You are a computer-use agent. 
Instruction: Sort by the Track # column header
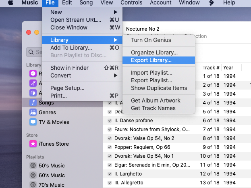[x=211, y=68]
